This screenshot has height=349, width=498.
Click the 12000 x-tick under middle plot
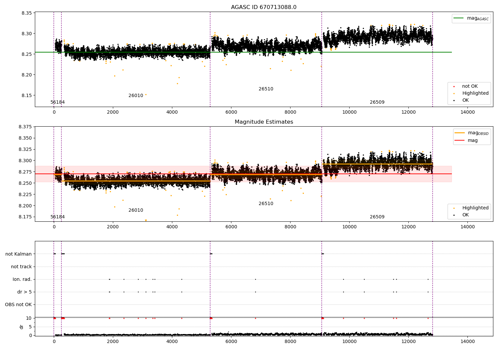tap(409, 227)
